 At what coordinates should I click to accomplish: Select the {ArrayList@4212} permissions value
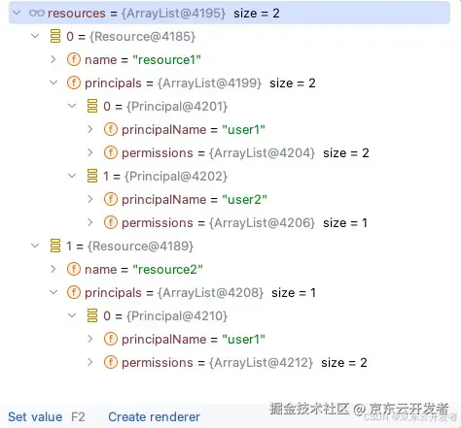coord(261,363)
